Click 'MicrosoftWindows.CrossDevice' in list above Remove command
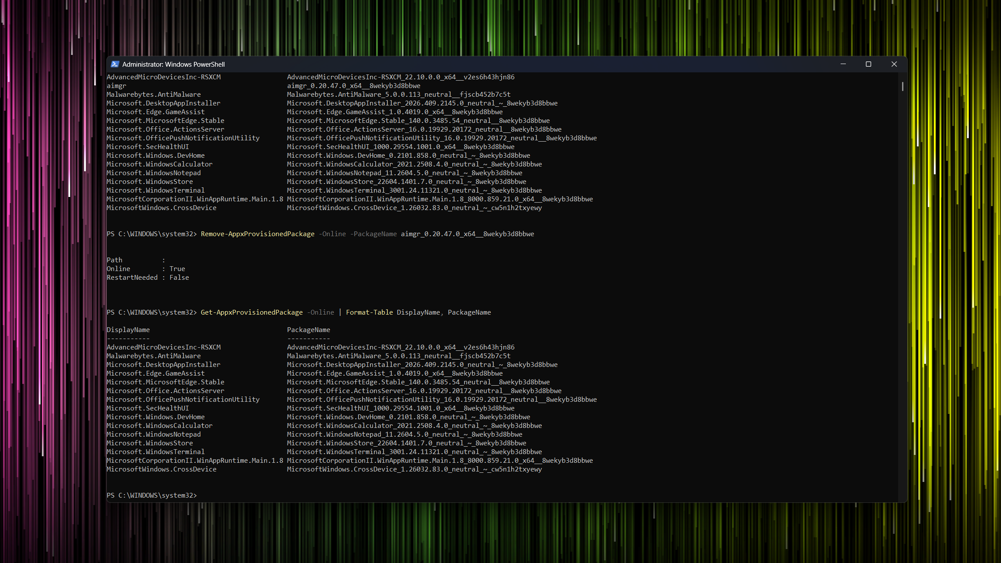 pos(162,208)
